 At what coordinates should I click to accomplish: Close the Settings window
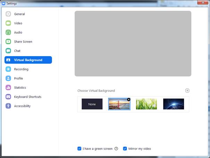(203, 2)
